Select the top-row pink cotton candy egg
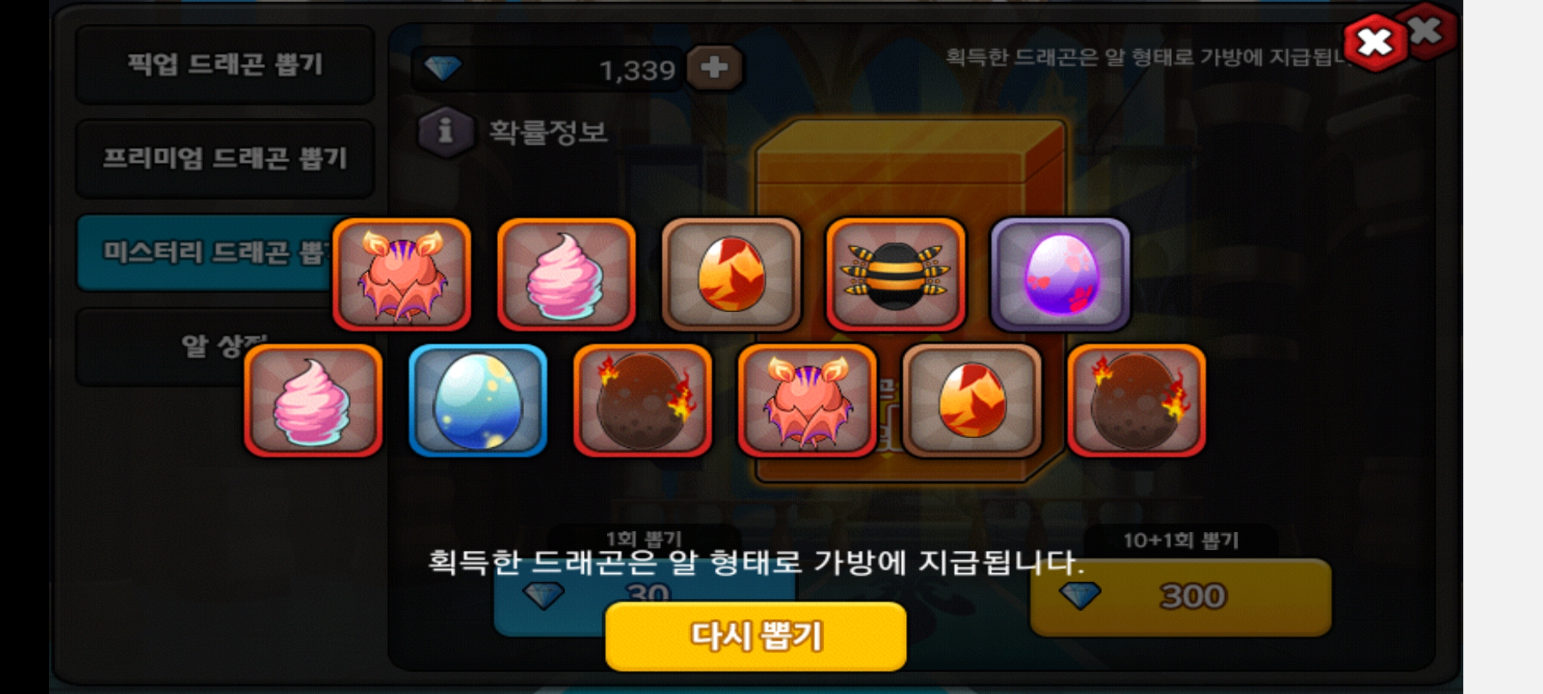 [566, 274]
